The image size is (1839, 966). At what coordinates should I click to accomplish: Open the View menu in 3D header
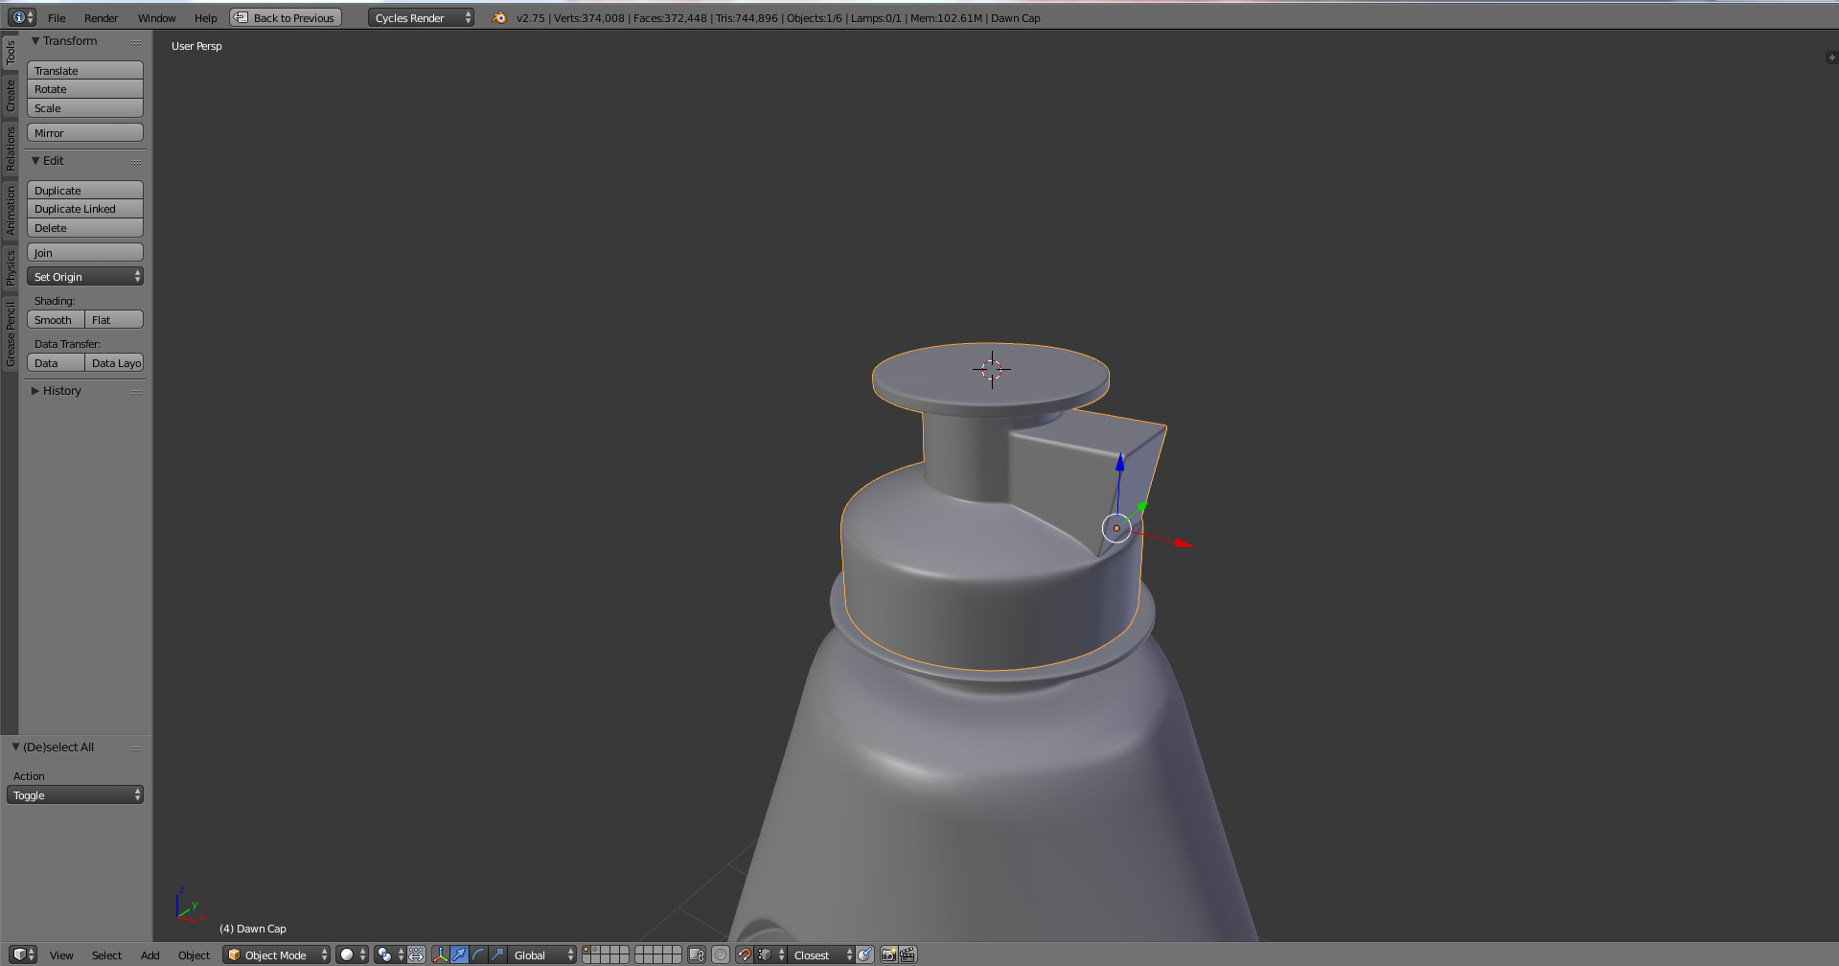tap(61, 954)
